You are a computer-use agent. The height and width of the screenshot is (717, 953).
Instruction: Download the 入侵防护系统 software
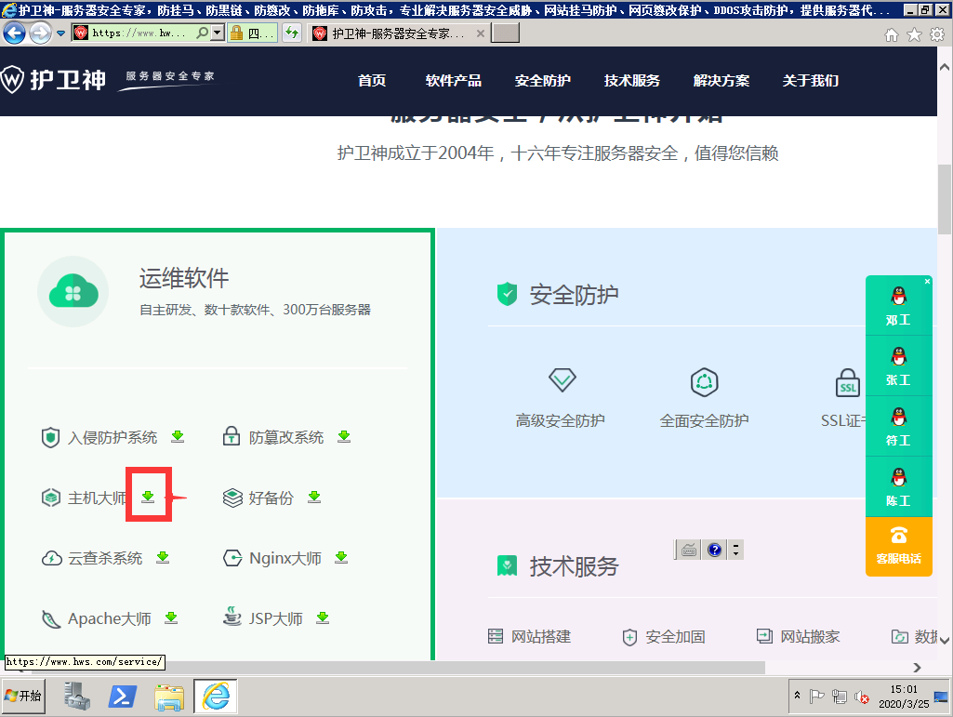178,436
